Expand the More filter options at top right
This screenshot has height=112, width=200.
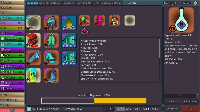186,3
